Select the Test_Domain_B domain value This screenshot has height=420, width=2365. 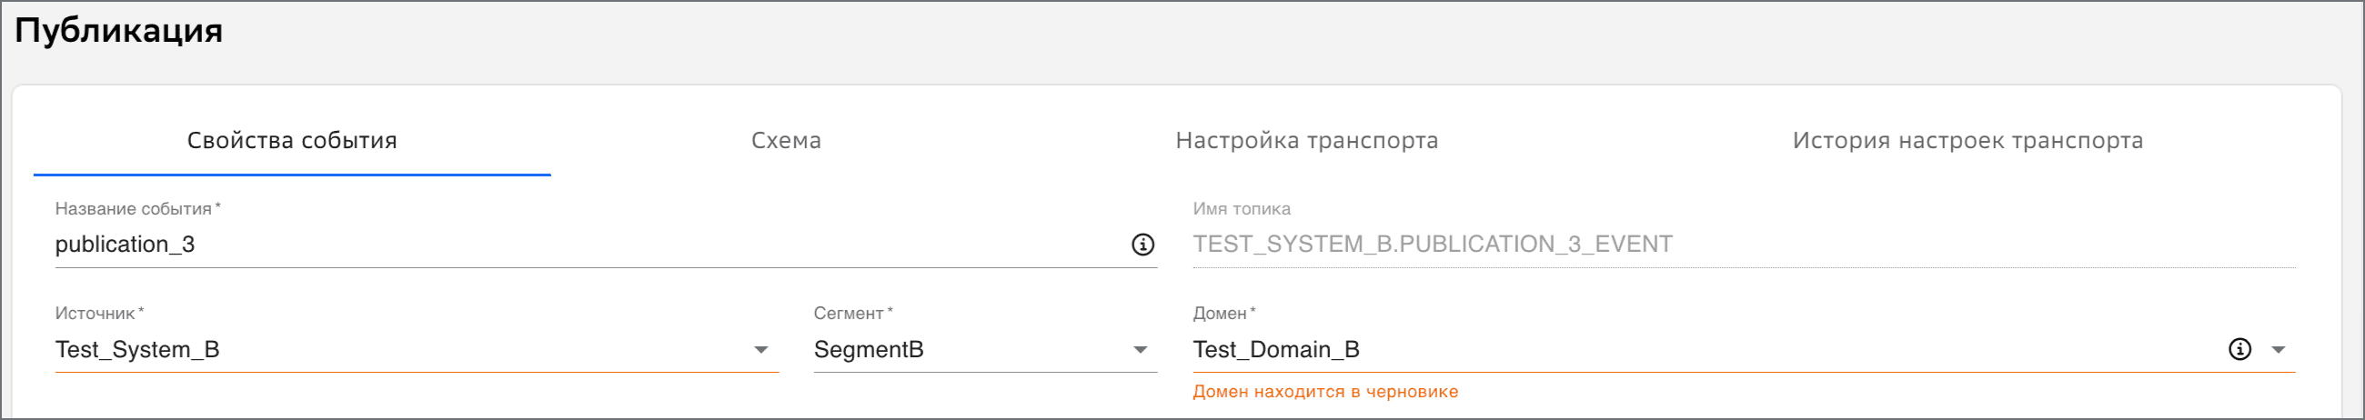tap(1276, 349)
